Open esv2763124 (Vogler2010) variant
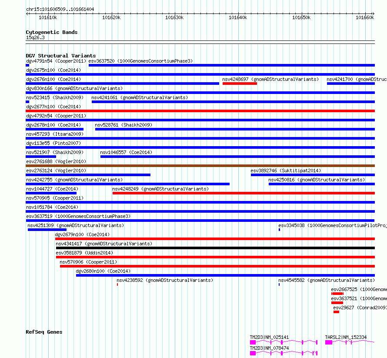The image size is (387, 358). pos(56,171)
